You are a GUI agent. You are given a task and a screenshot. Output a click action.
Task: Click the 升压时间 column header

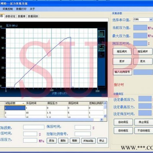tap(36, 103)
